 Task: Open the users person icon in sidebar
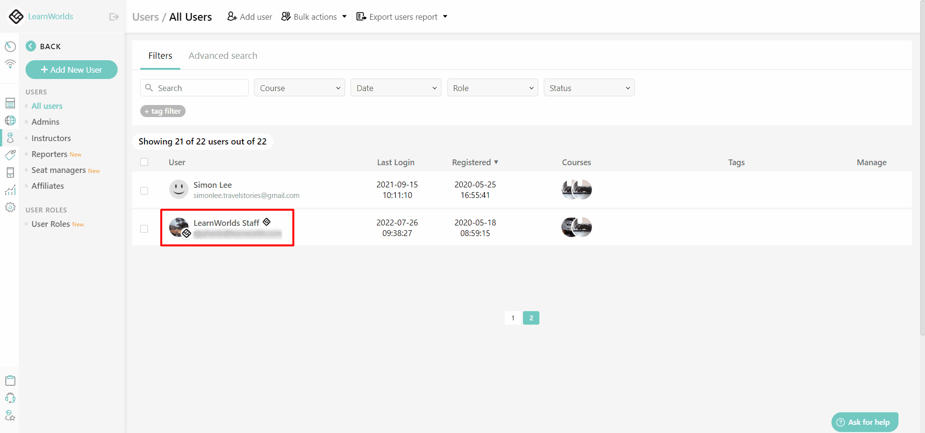(x=10, y=138)
